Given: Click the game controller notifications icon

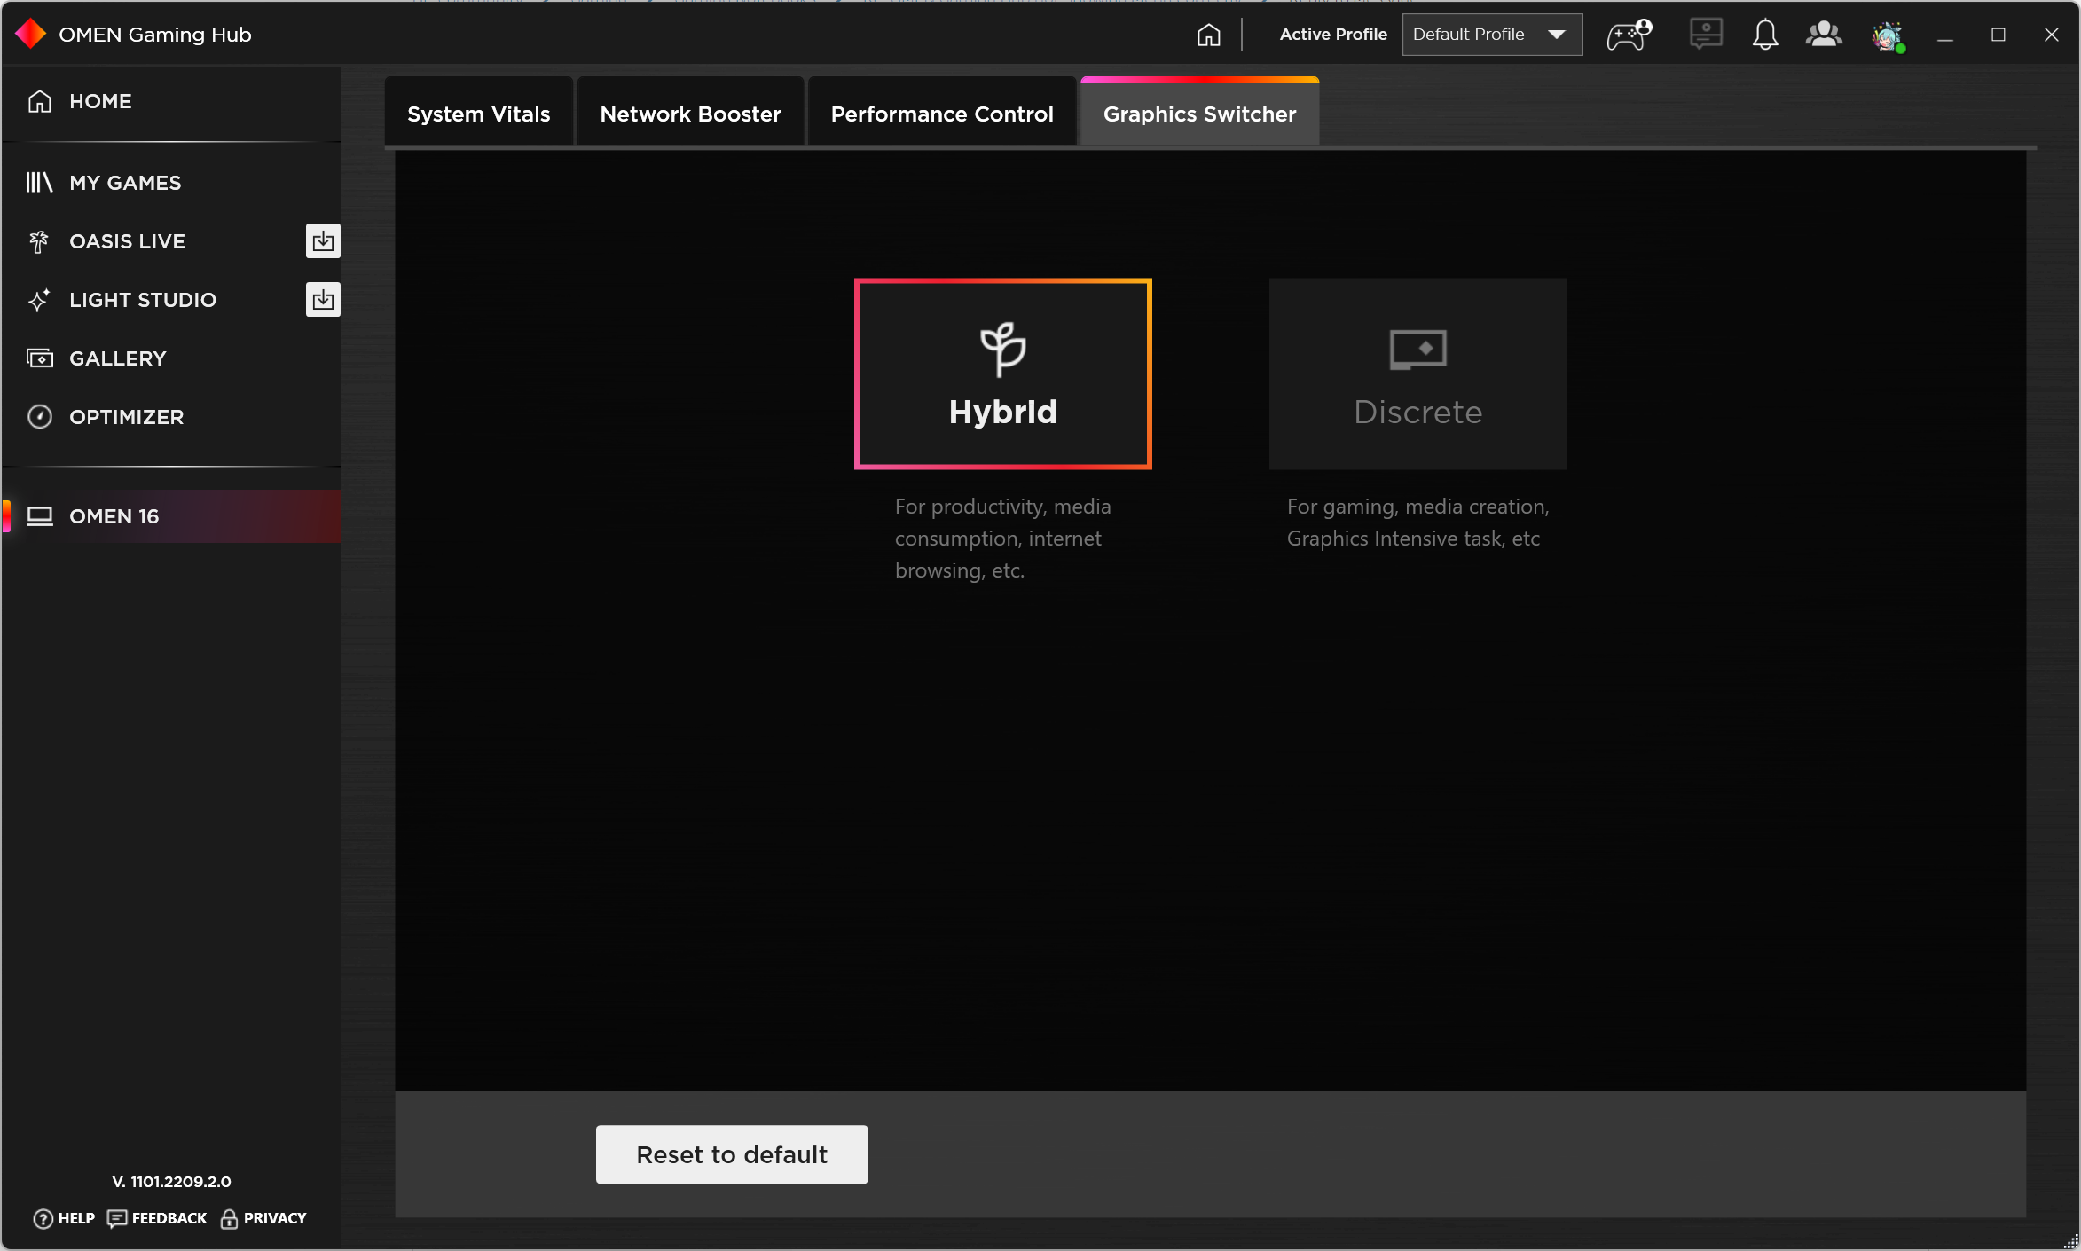Looking at the screenshot, I should coord(1627,36).
